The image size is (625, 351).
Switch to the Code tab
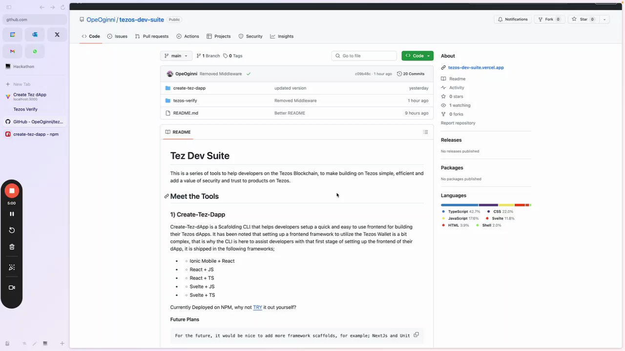pos(91,37)
